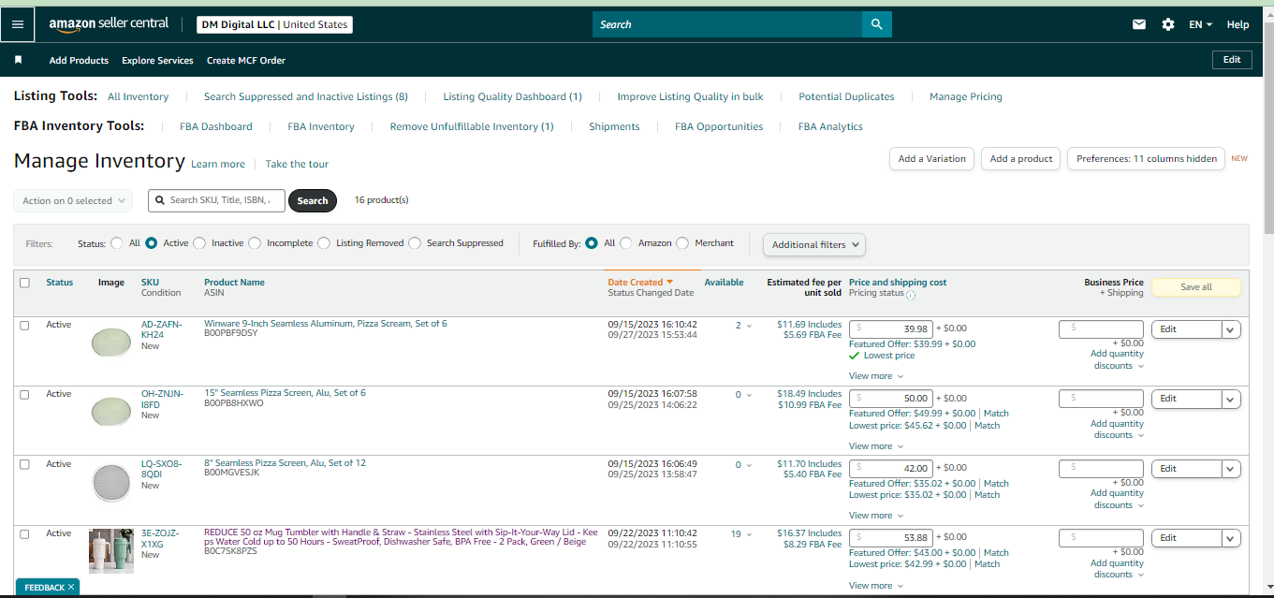Screen dimensions: 1274x598
Task: Click the DM Digital LLC account switcher
Action: 275,24
